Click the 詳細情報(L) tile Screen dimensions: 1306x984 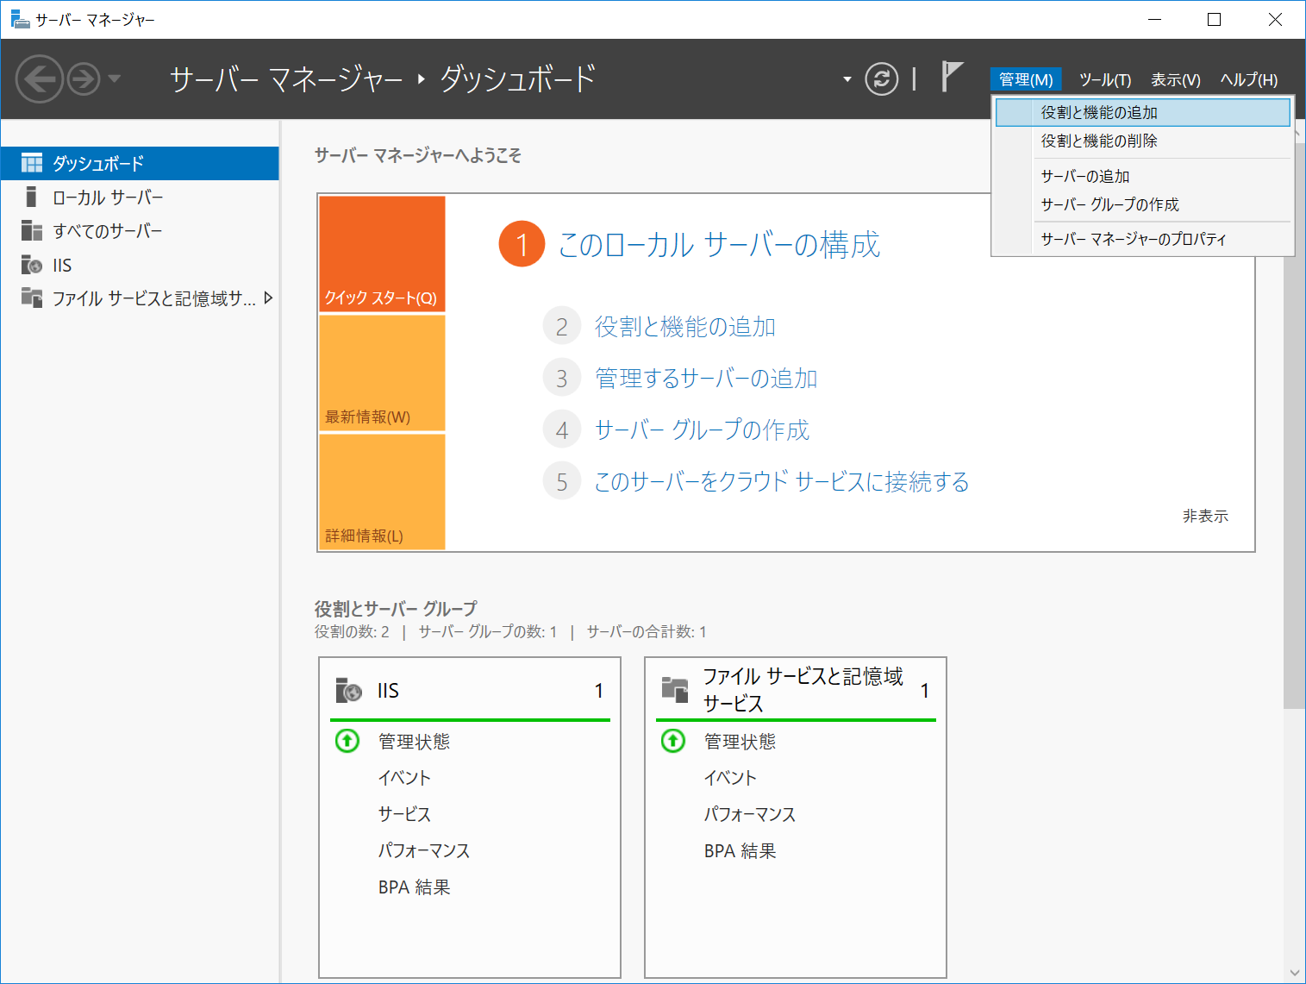click(382, 492)
